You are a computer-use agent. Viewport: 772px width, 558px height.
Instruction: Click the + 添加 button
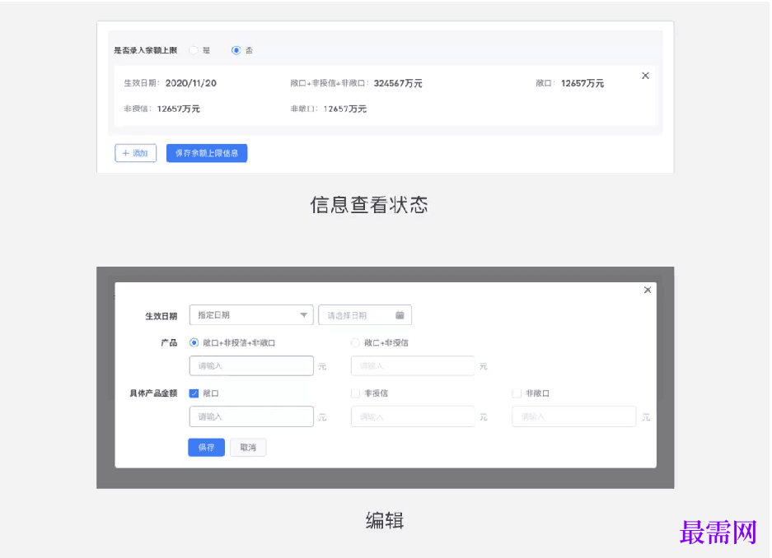point(135,153)
